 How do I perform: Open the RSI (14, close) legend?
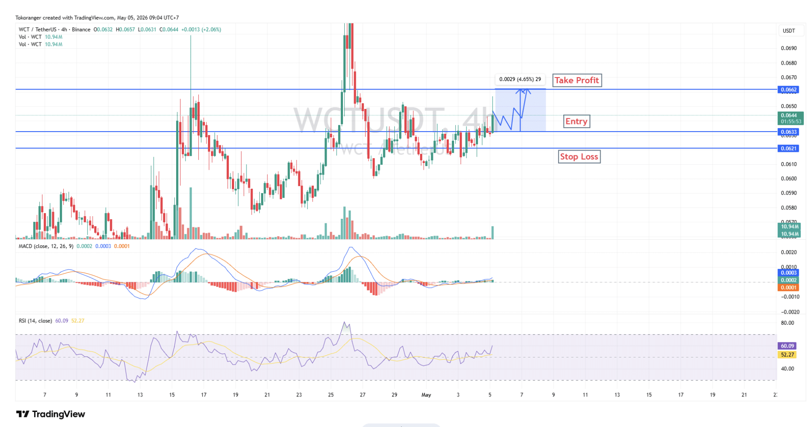pyautogui.click(x=35, y=320)
